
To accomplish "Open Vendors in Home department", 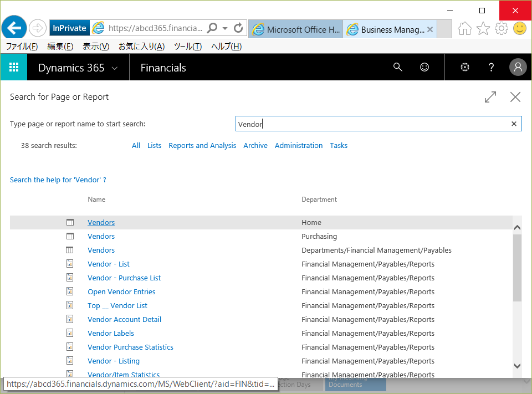I will click(x=101, y=222).
